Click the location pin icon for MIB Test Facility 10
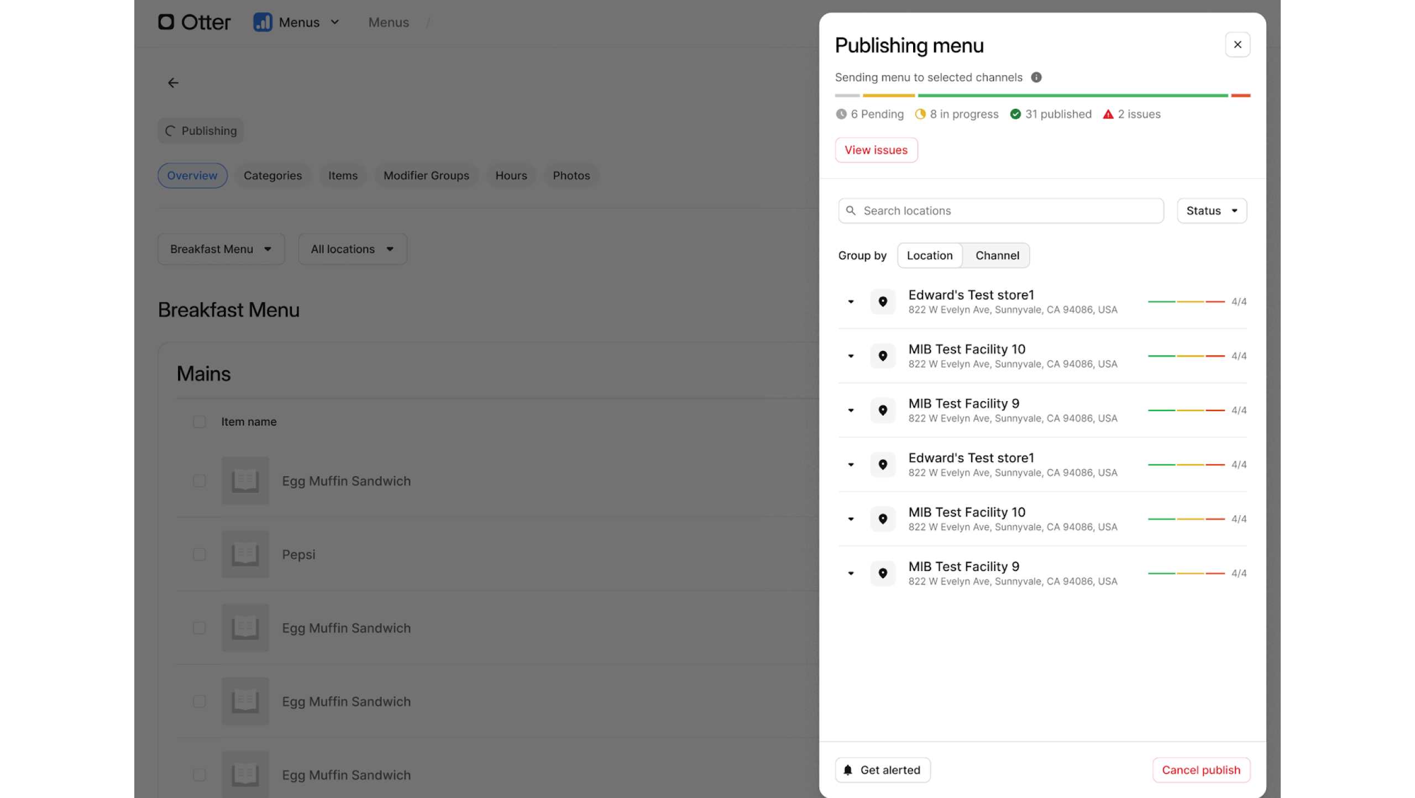Screen dimensions: 1415x798 [883, 356]
